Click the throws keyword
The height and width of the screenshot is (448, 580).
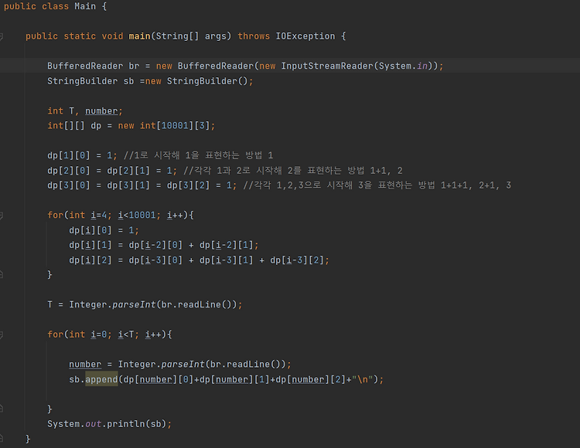click(x=254, y=36)
